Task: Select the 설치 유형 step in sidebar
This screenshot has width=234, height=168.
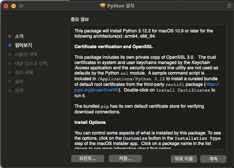Action: 24,72
